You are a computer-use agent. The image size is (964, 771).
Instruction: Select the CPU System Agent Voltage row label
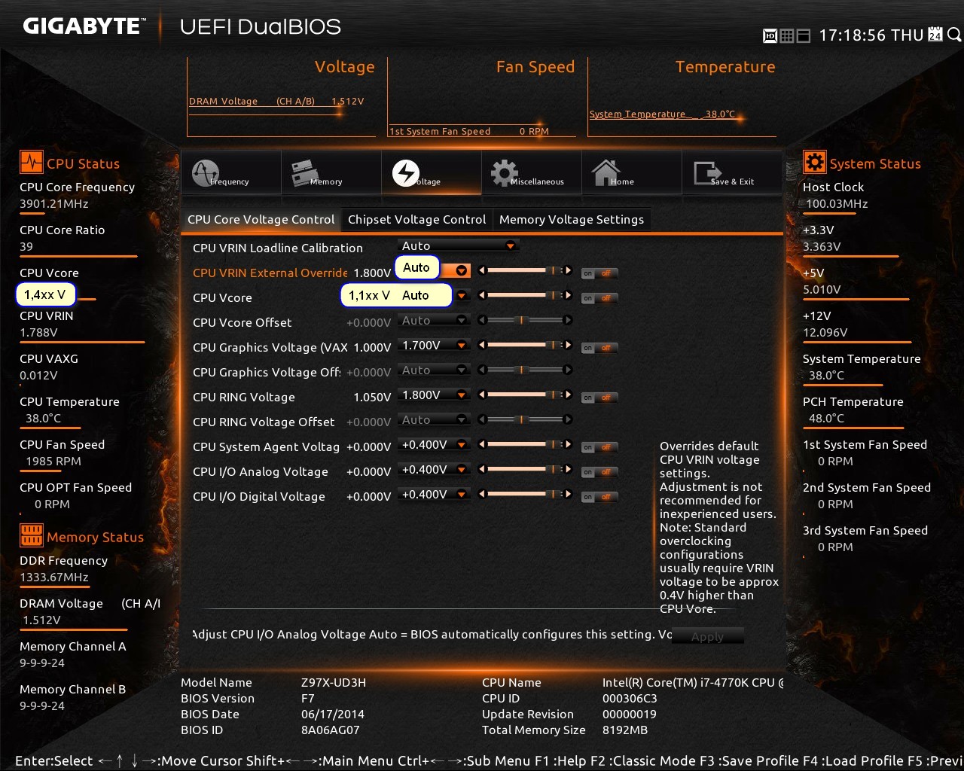(x=267, y=446)
